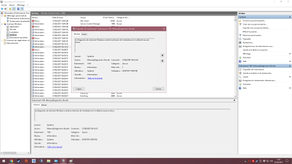Select Événements d'administration custom view
The height and width of the screenshot is (164, 292).
coord(20,19)
